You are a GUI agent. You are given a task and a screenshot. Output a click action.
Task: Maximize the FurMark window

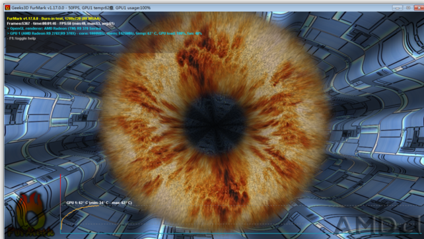[408, 8]
